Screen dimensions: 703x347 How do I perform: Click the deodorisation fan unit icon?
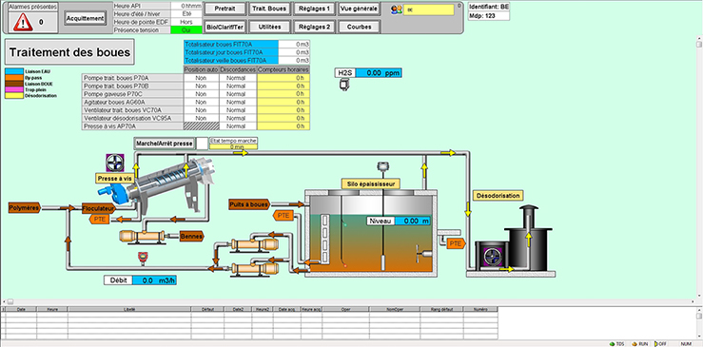(x=492, y=257)
